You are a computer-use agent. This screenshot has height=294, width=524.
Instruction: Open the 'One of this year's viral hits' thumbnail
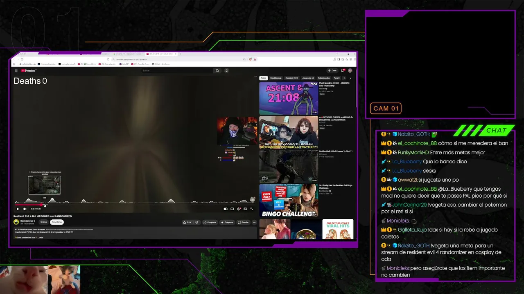tap(338, 229)
